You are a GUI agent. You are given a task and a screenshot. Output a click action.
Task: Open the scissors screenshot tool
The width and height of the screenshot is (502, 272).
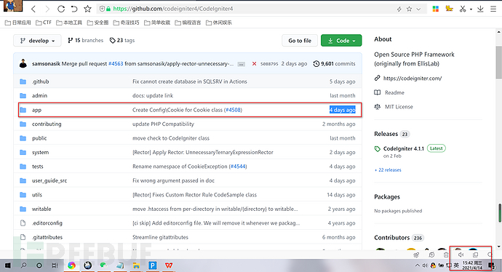point(463,9)
